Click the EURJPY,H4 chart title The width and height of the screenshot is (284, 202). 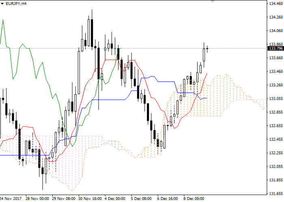[x=16, y=3]
